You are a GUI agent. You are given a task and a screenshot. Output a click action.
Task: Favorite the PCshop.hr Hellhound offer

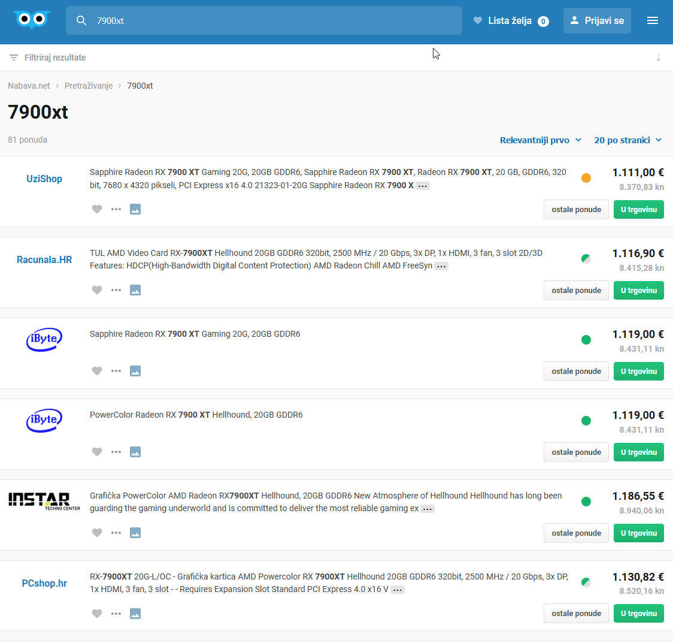[x=97, y=614]
